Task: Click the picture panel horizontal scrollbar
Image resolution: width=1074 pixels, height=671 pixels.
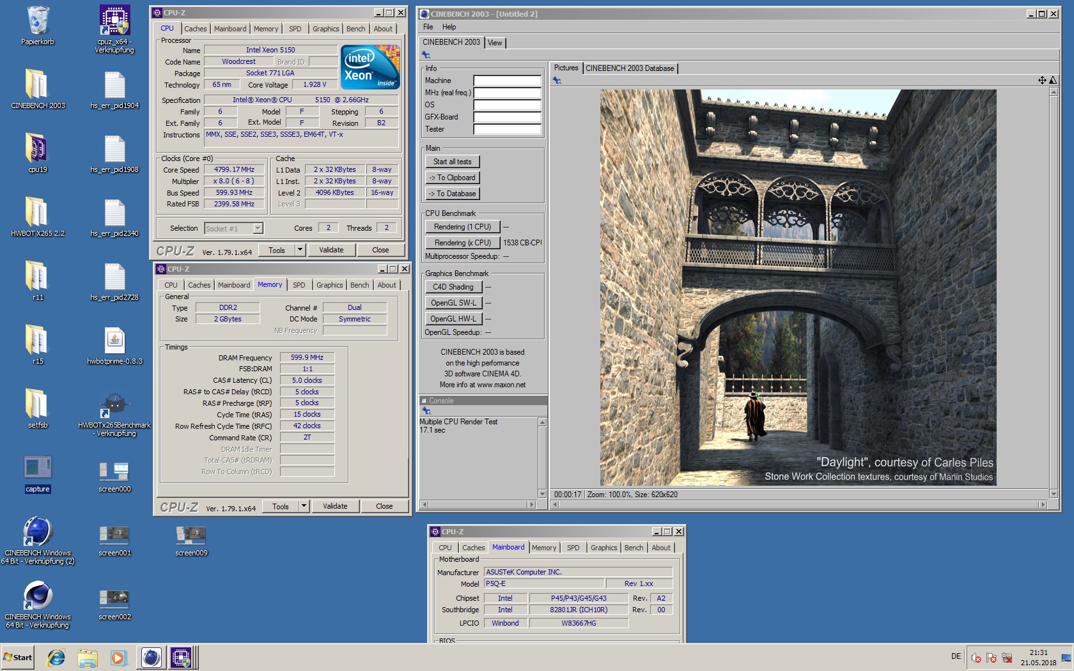Action: click(799, 505)
